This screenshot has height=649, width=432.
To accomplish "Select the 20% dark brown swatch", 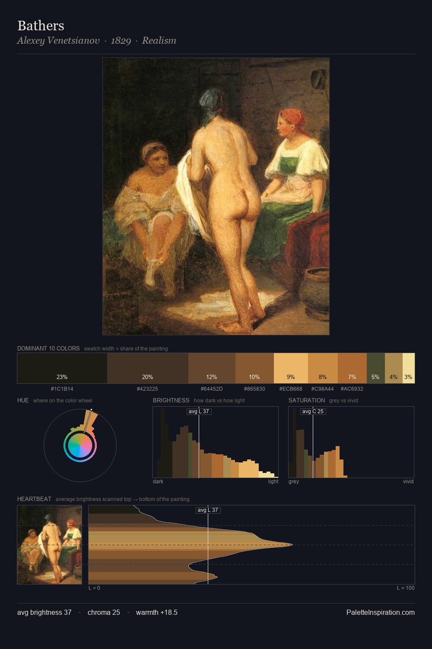I will pos(148,368).
